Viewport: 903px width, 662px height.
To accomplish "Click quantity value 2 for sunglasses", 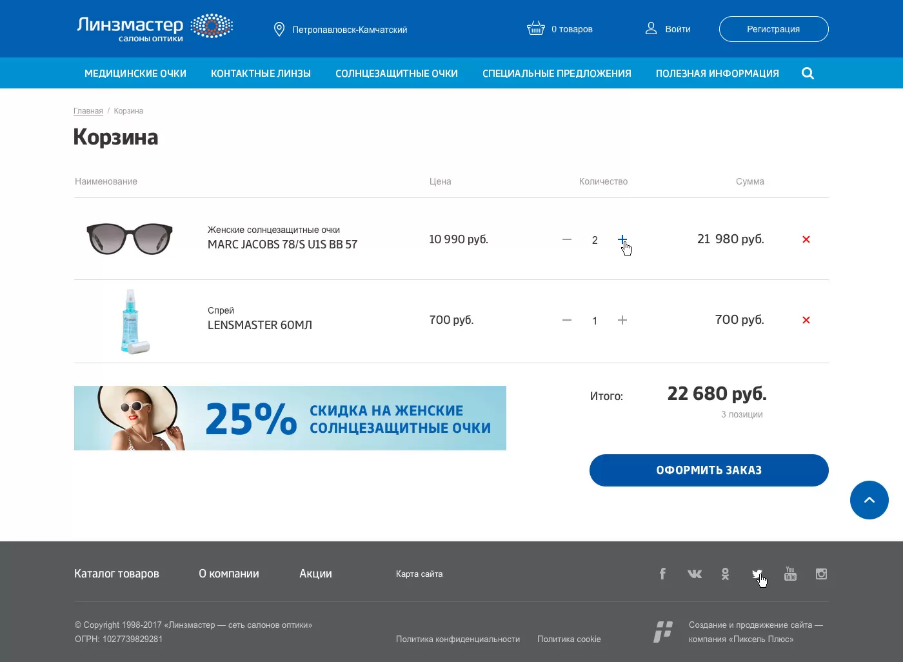I will click(595, 240).
